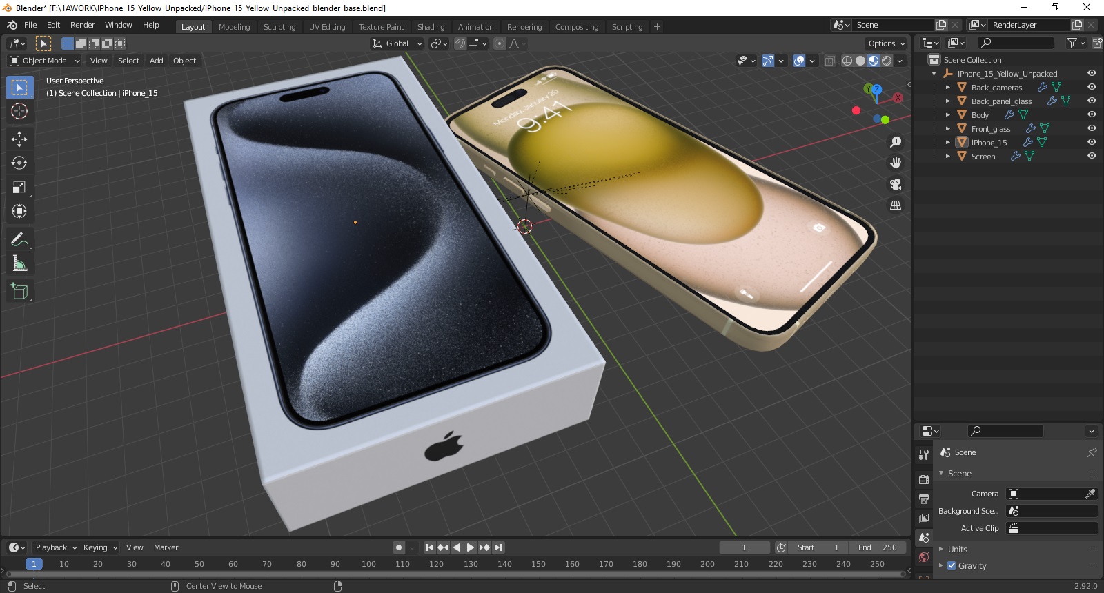Open the Playback dropdown
The image size is (1104, 593).
56,547
